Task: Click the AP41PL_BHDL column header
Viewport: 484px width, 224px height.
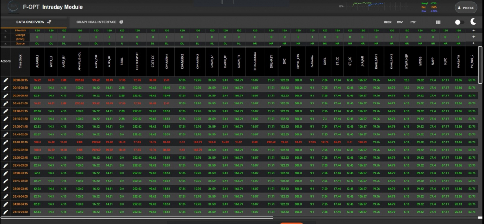Action: pyautogui.click(x=79, y=61)
